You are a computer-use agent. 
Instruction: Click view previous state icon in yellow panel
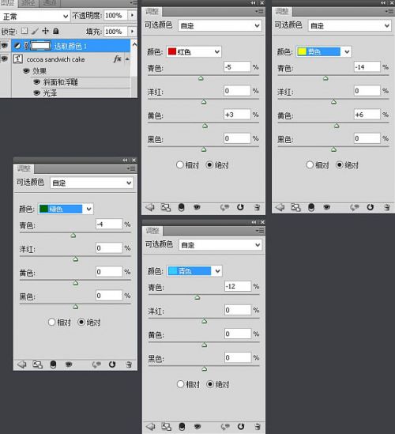[354, 207]
